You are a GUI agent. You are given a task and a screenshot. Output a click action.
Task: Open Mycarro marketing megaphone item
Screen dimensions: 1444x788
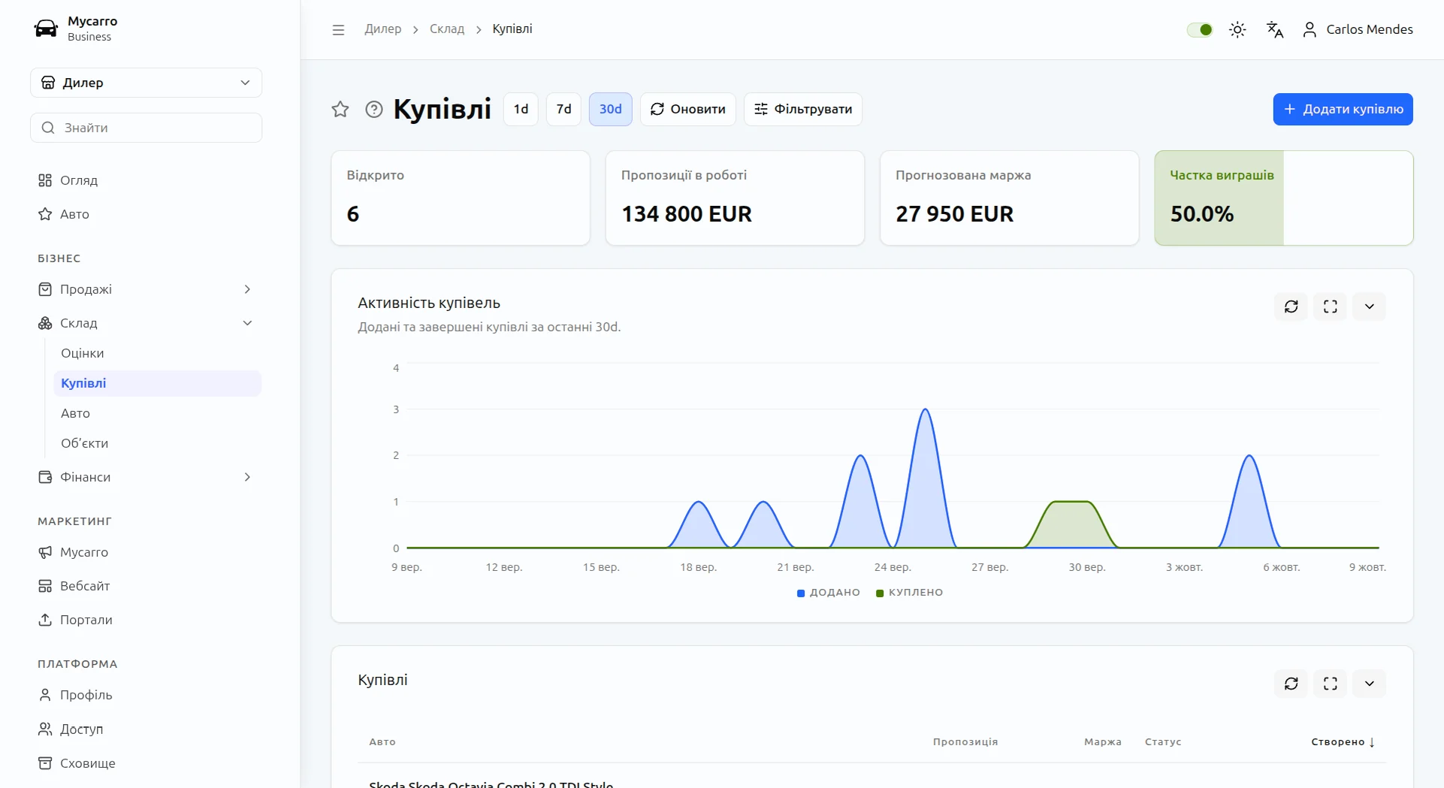[146, 552]
